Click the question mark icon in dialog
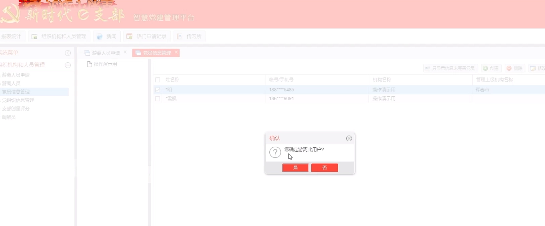The width and height of the screenshot is (545, 226). (x=275, y=152)
